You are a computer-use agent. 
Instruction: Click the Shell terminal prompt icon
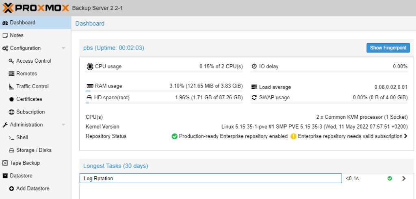pyautogui.click(x=11, y=138)
